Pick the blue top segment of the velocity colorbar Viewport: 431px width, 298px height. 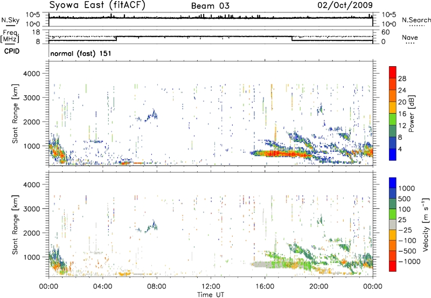[x=393, y=183]
